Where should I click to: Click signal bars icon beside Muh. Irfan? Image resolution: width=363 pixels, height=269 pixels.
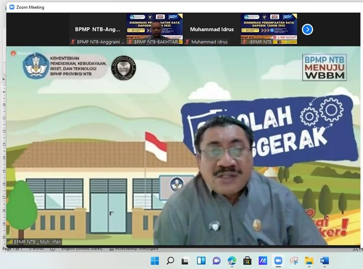tap(10, 242)
